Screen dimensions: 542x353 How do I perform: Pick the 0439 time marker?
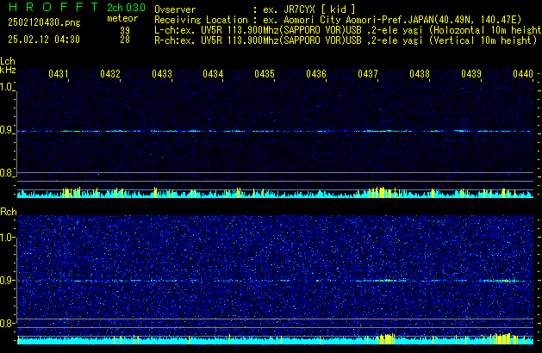point(471,74)
